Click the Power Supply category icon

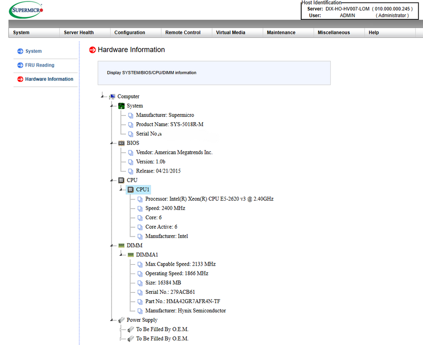tap(121, 320)
